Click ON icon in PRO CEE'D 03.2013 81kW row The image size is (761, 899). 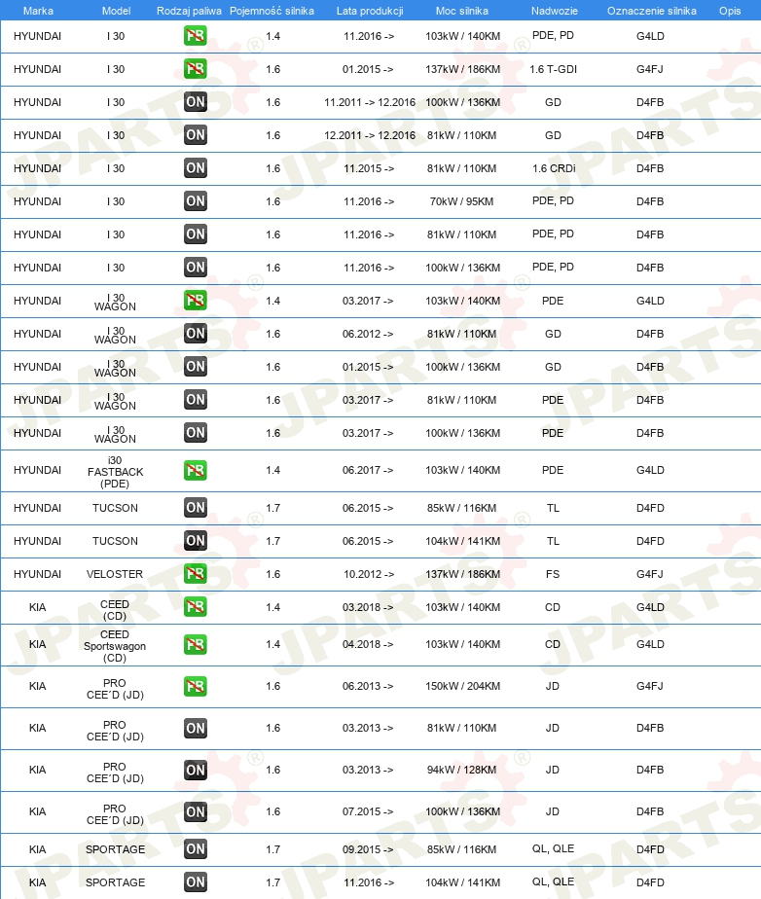pyautogui.click(x=195, y=729)
